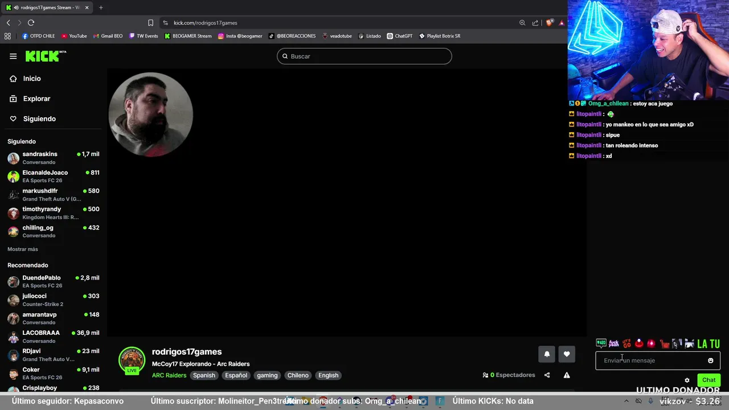729x410 pixels.
Task: Select the rodrigos17games Stream tab
Action: (x=47, y=7)
